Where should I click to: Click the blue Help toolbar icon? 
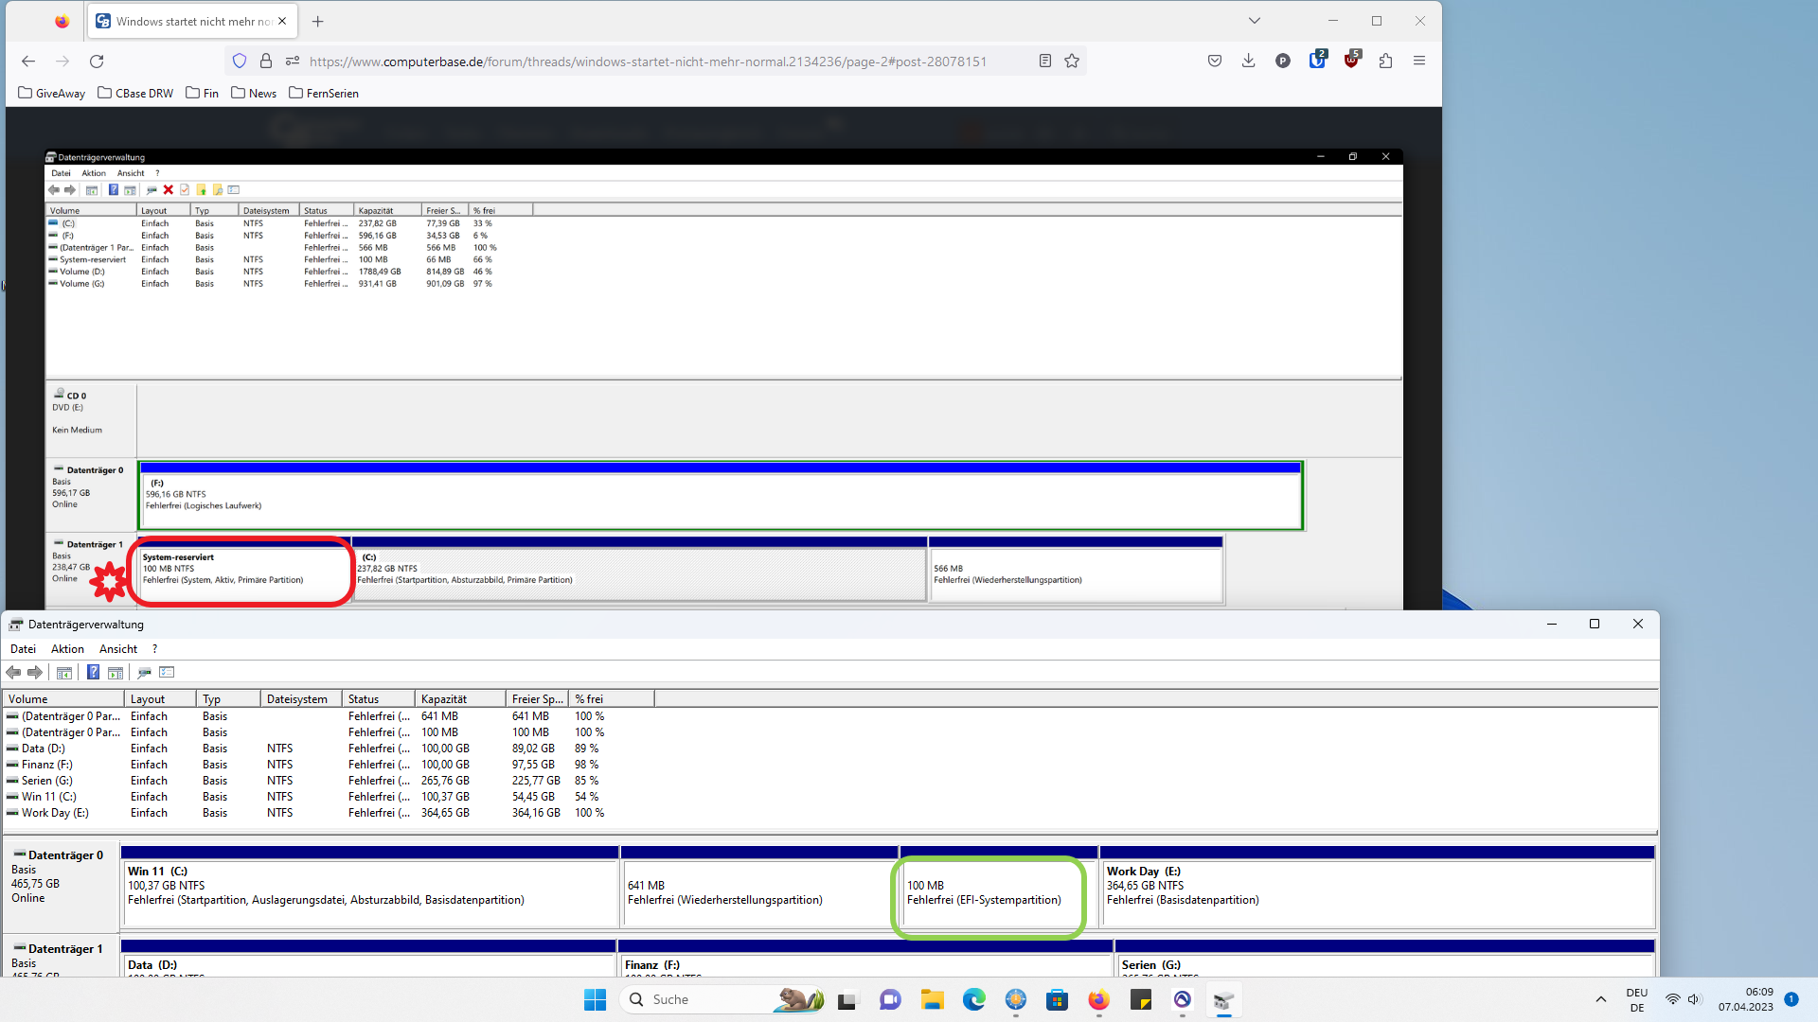[93, 672]
